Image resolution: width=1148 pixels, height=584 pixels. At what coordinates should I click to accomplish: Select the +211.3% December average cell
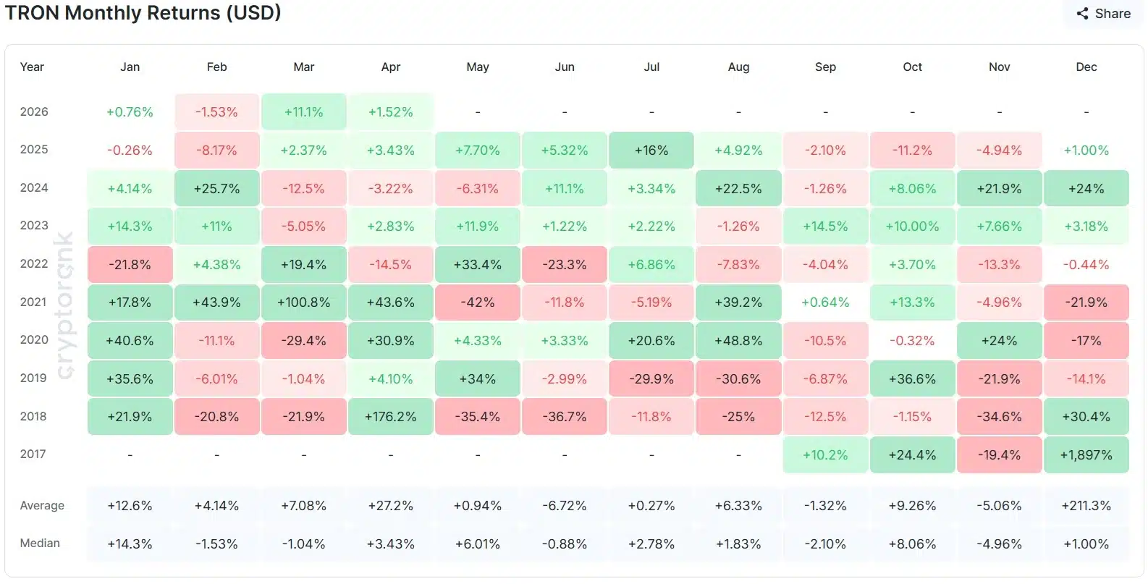(1086, 506)
